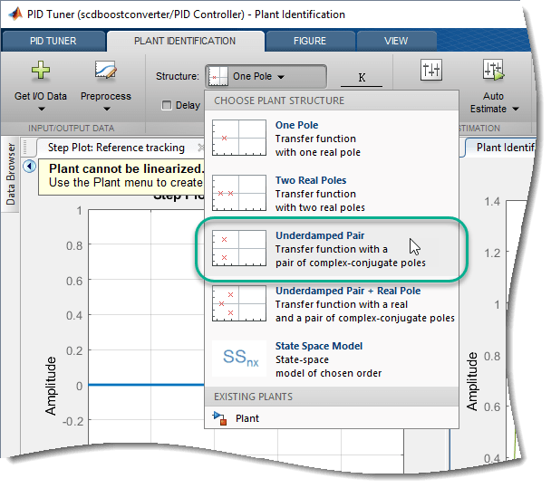Close the Step Plot document tab
Viewport: 551px width, 488px height.
coord(200,148)
